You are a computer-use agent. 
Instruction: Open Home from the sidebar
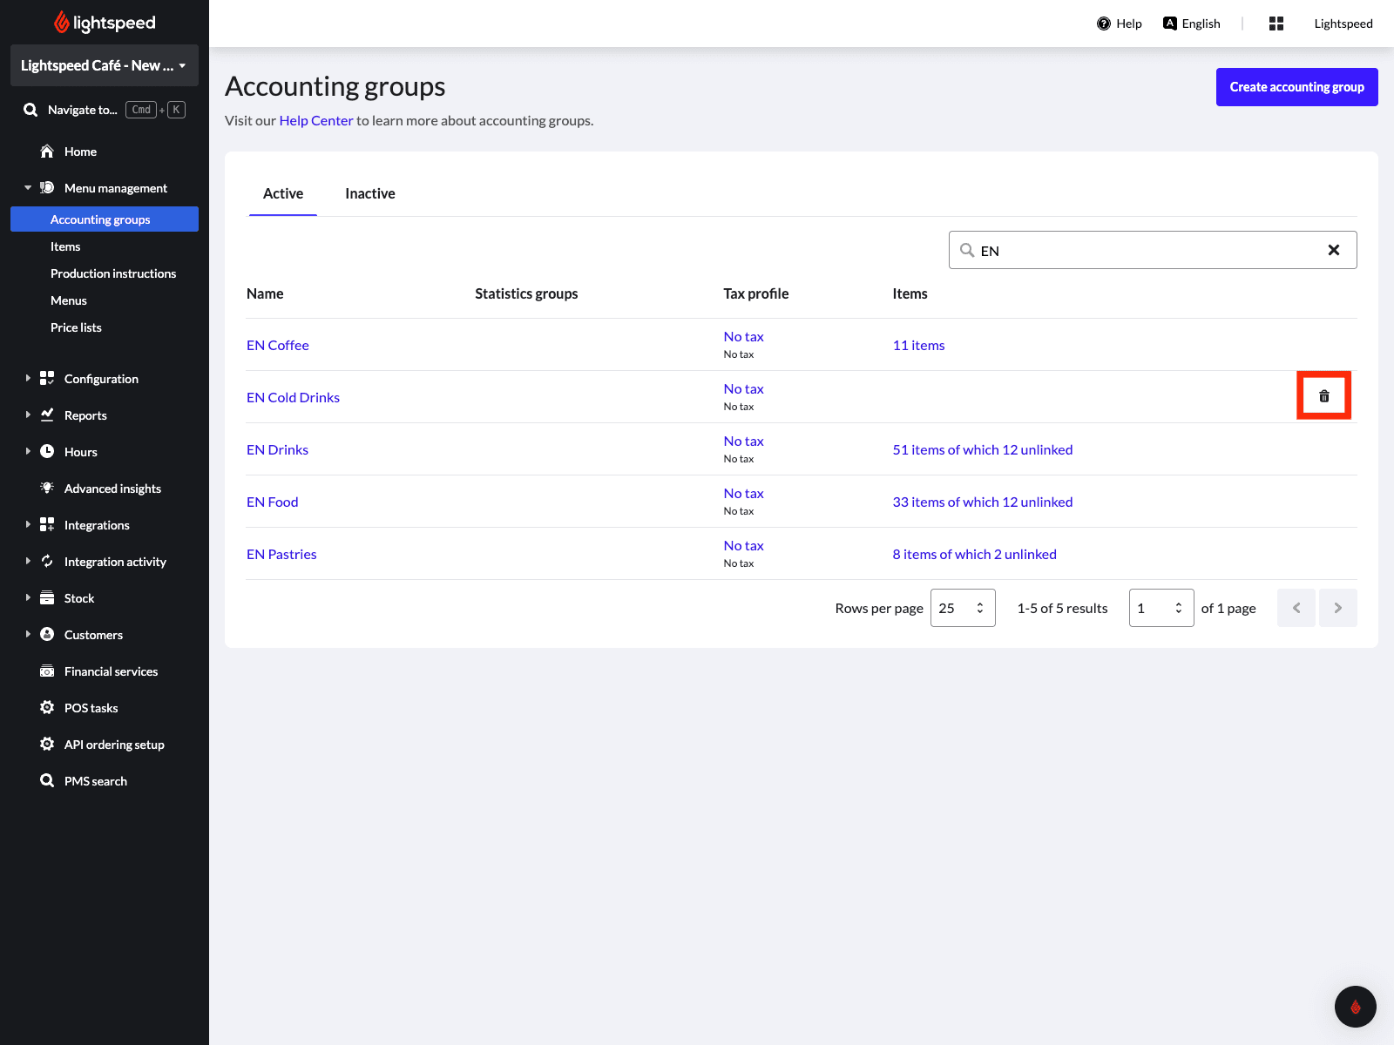80,152
